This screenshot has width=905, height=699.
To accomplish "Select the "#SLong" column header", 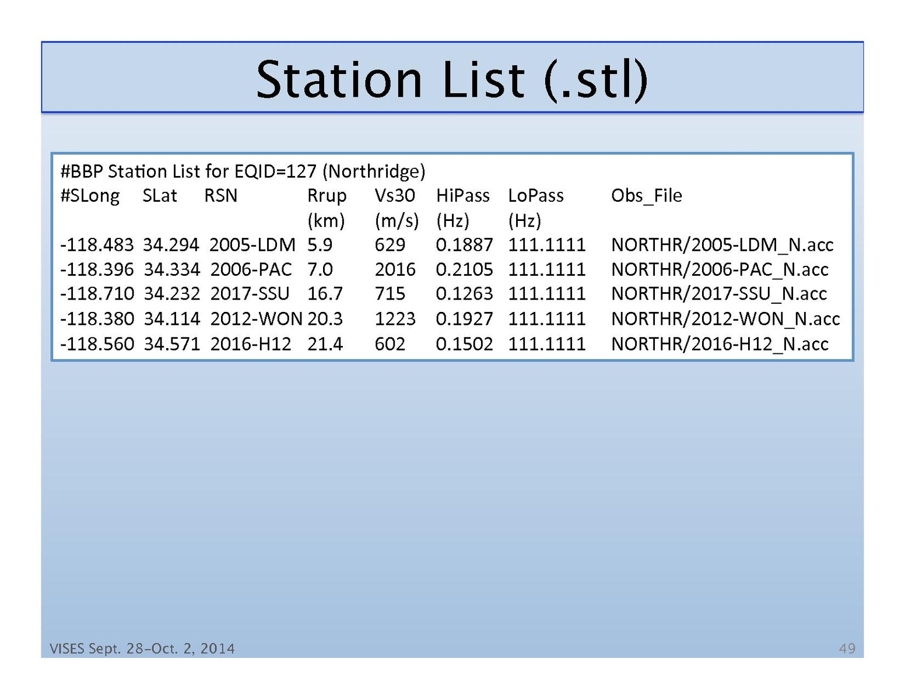I will point(90,196).
